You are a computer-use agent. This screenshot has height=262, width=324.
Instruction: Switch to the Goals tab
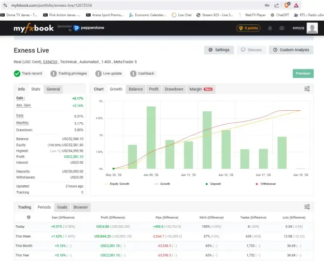[x=62, y=207]
